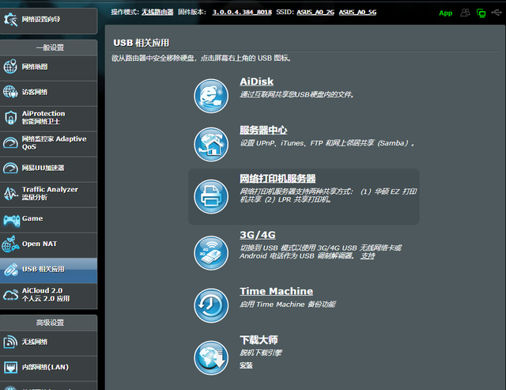506x390 pixels.
Task: Click the 网络设置向导 wizard gear icon
Action: click(x=10, y=20)
